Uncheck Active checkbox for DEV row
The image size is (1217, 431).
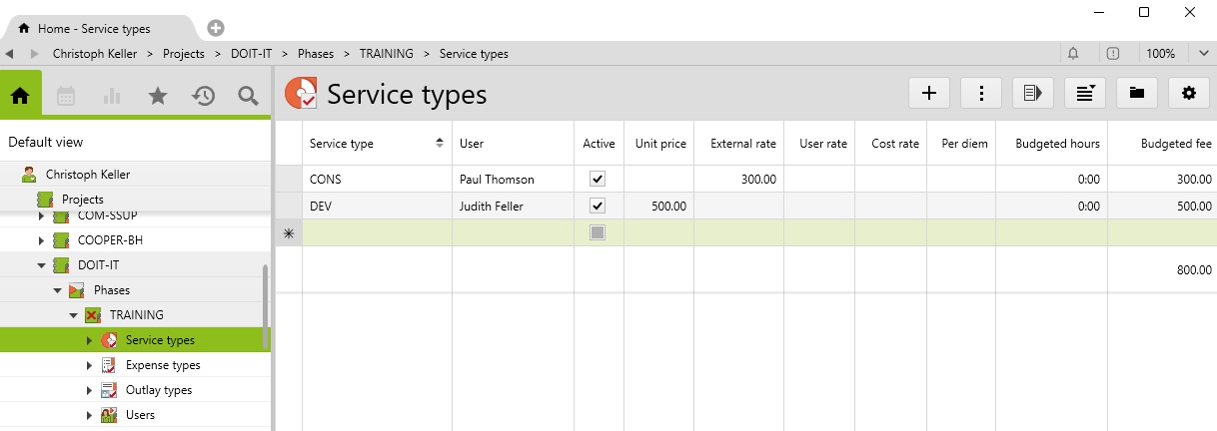(x=598, y=207)
